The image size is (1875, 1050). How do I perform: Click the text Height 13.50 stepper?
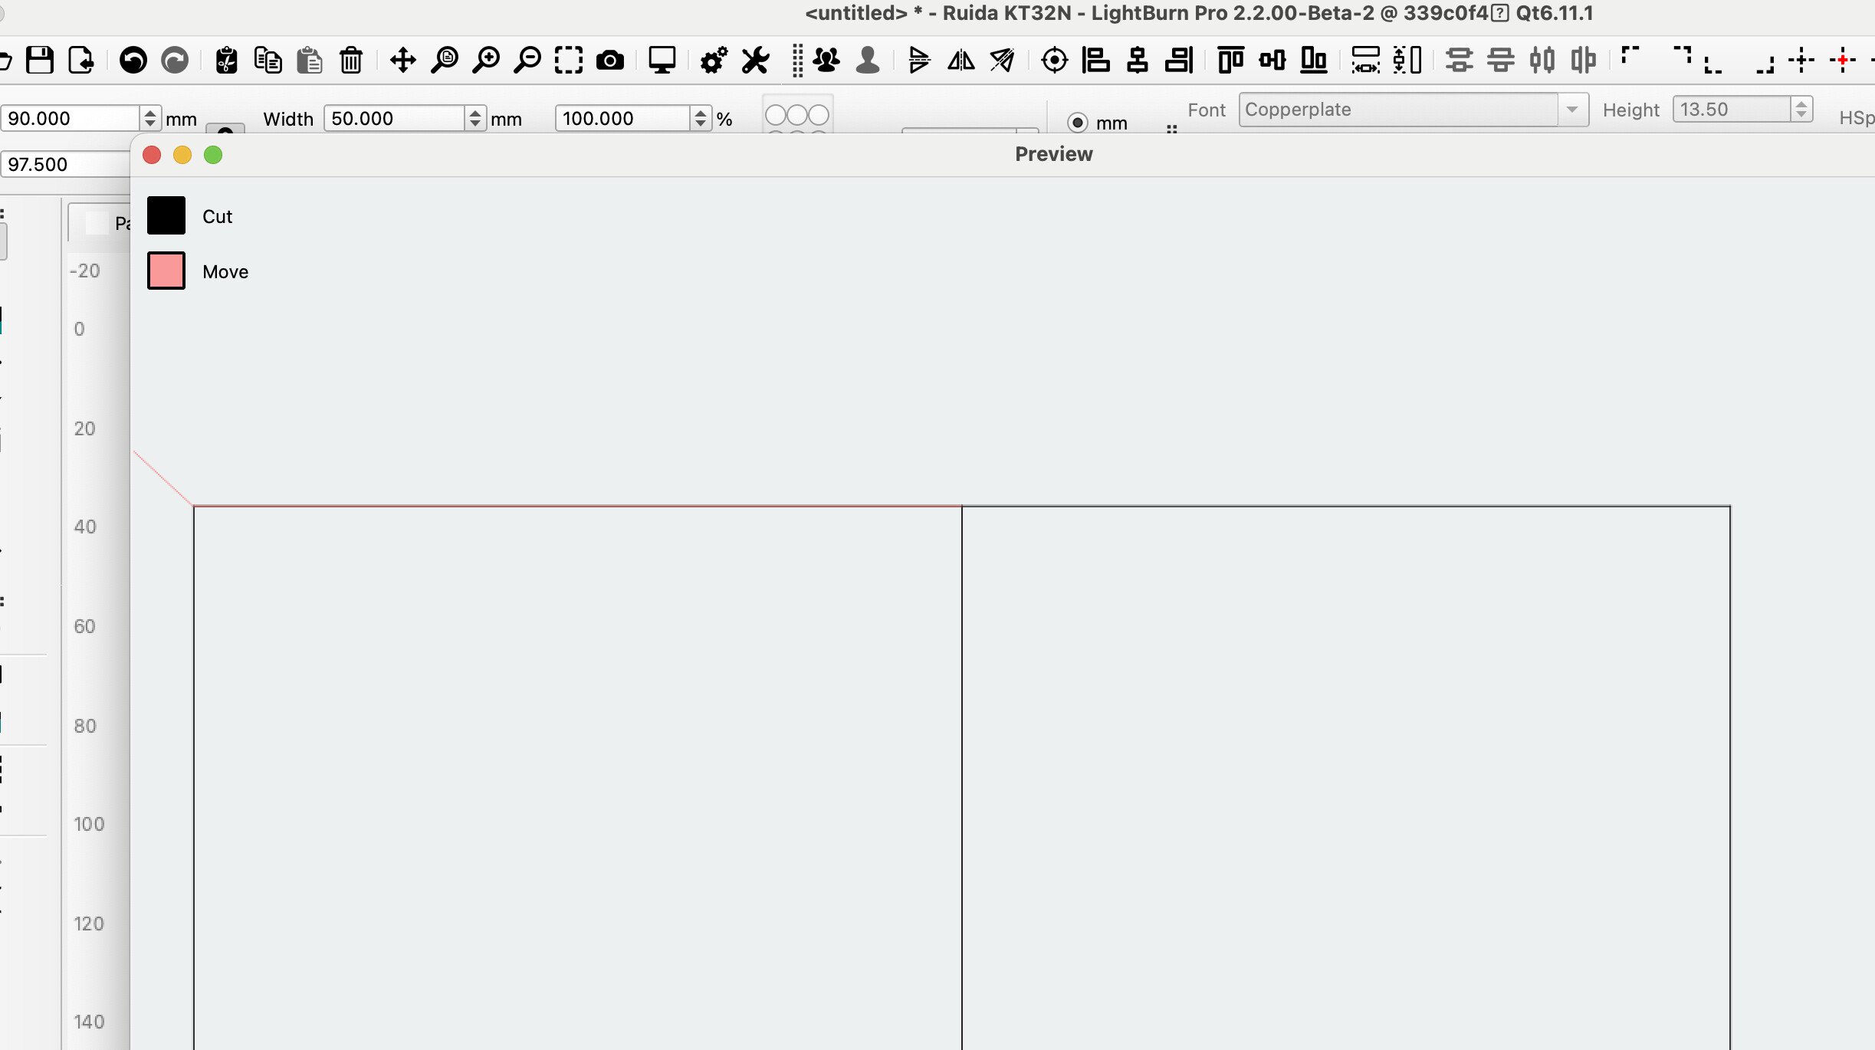(1801, 110)
